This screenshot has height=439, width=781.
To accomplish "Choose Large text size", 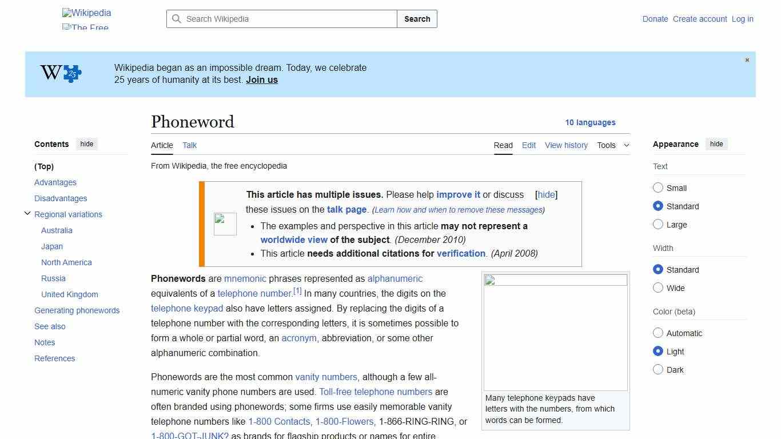I will (658, 224).
